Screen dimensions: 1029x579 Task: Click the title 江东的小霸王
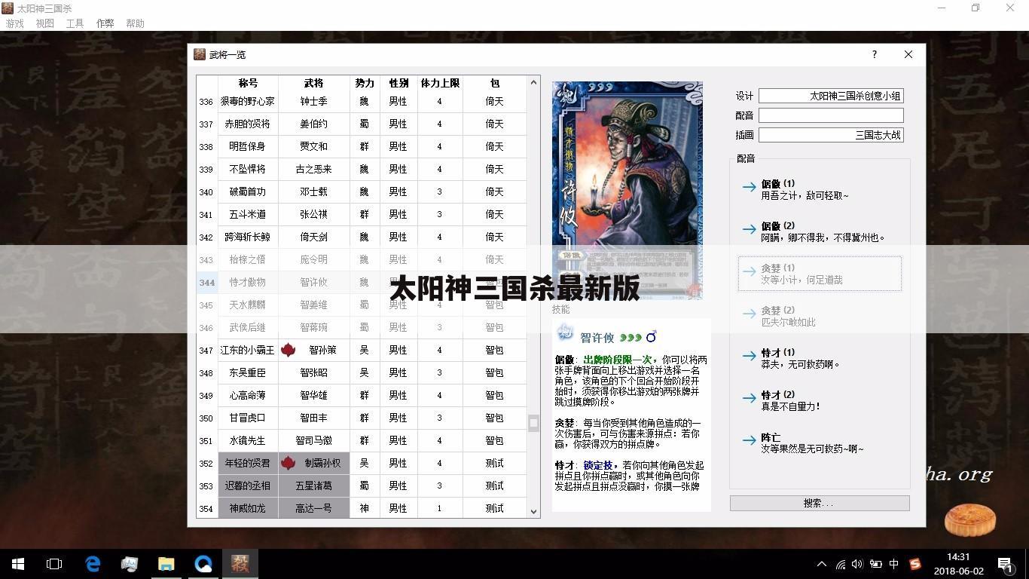pos(248,350)
